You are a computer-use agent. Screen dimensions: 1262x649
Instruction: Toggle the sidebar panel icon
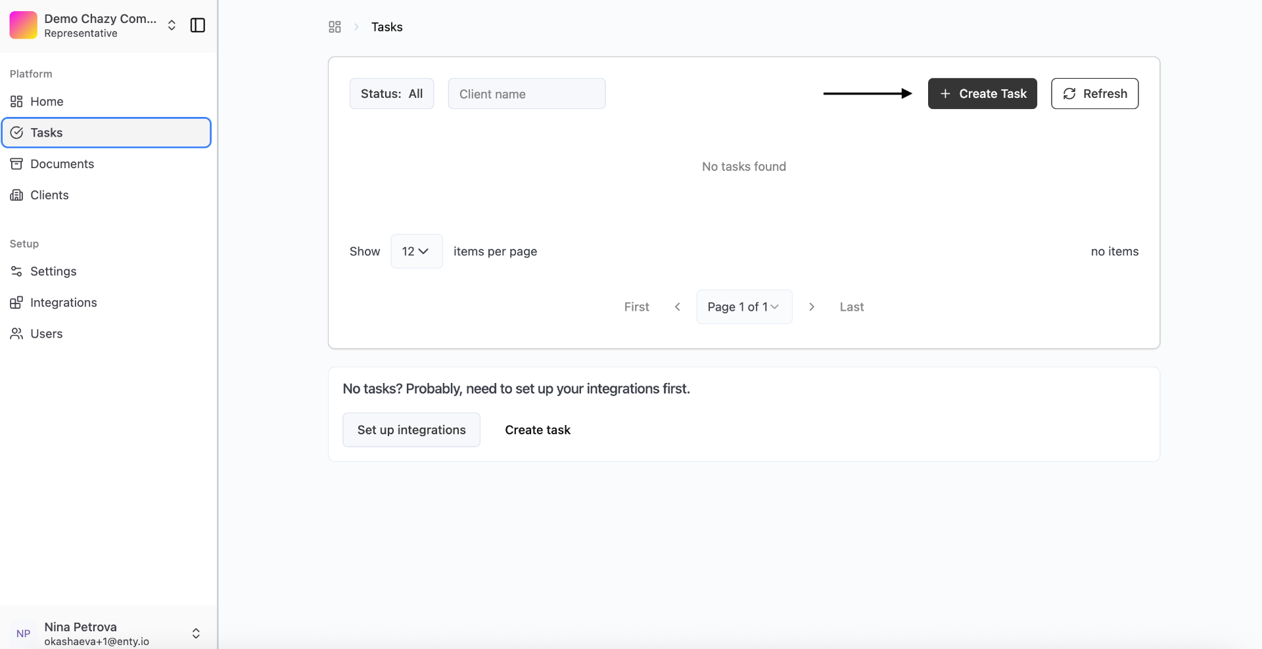(x=198, y=25)
